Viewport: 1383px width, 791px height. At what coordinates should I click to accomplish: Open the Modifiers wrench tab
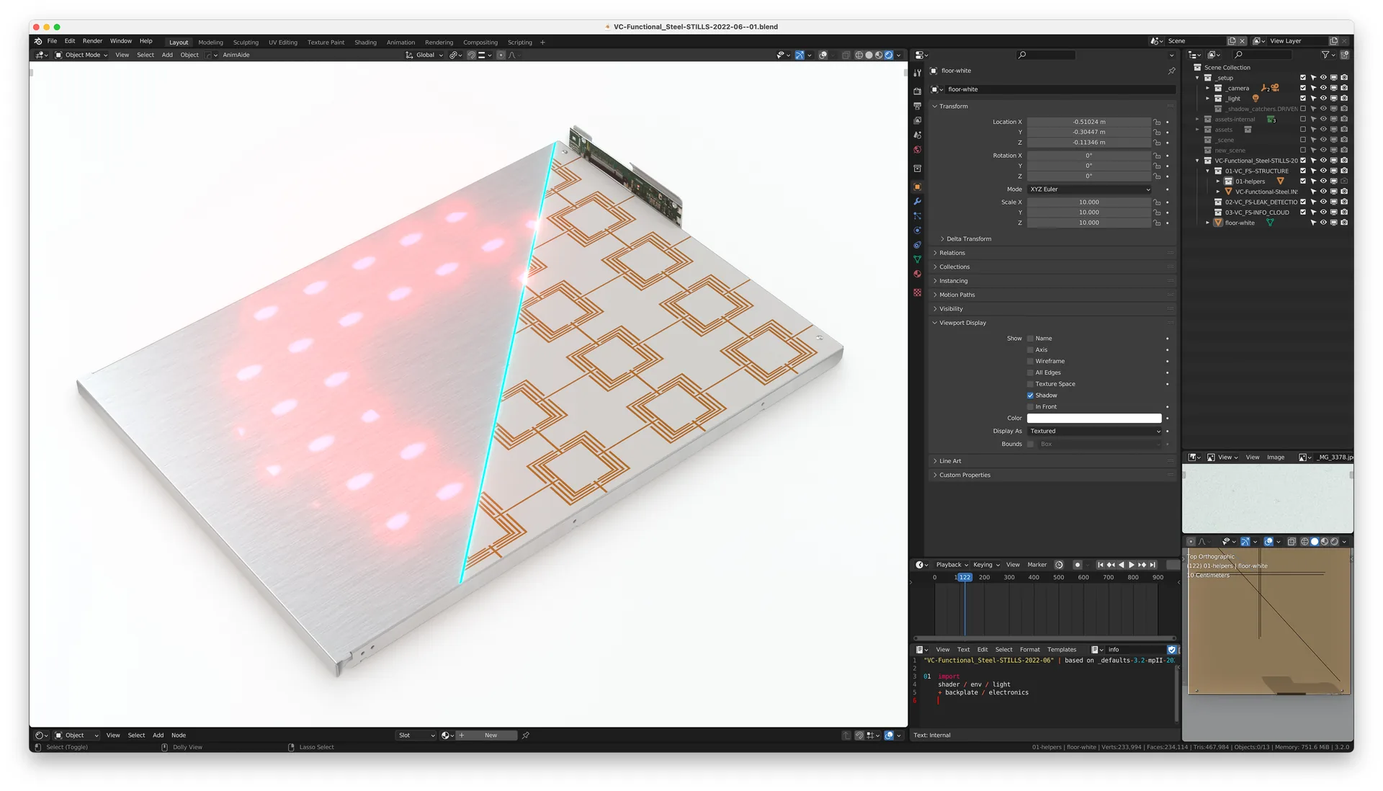pyautogui.click(x=917, y=201)
